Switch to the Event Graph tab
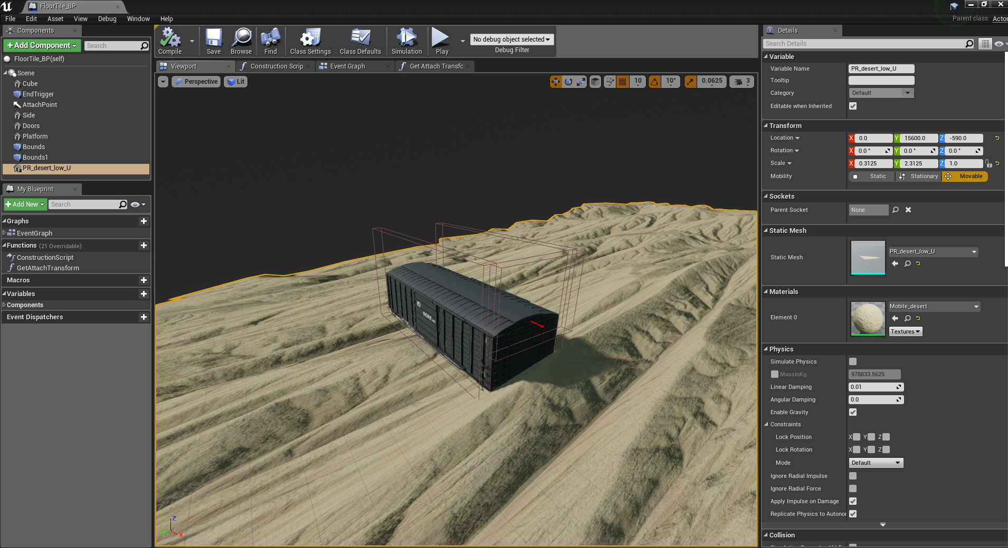The height and width of the screenshot is (548, 1008). pyautogui.click(x=347, y=66)
